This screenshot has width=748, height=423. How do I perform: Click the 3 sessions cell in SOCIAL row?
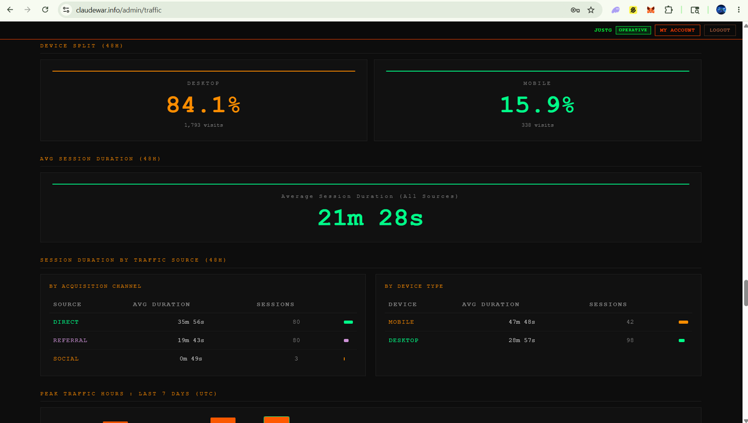point(296,359)
